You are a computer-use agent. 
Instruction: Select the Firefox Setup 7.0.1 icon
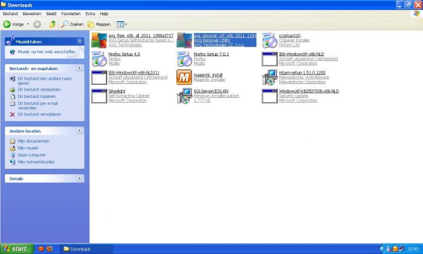pyautogui.click(x=184, y=59)
